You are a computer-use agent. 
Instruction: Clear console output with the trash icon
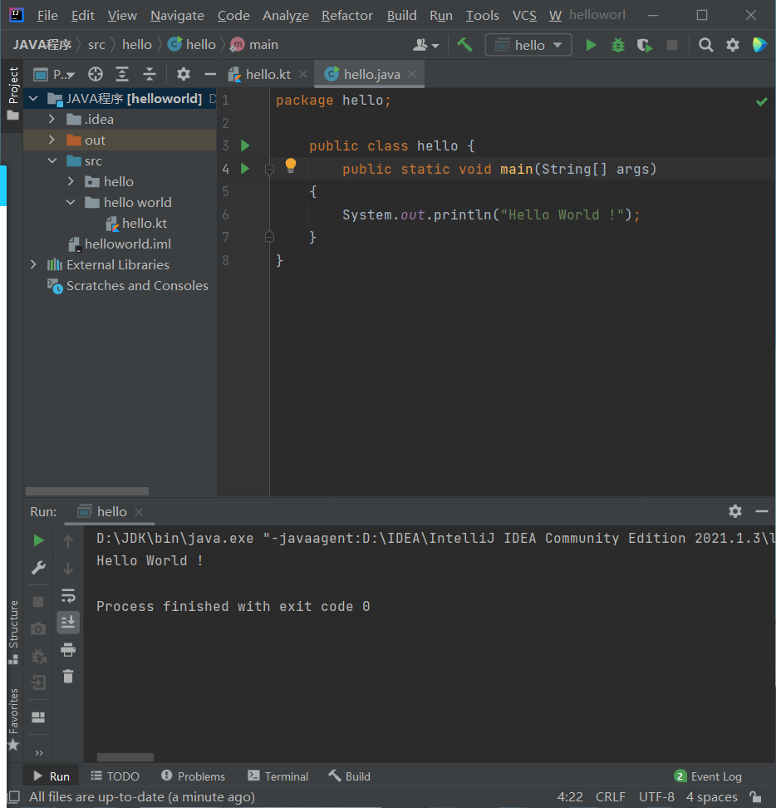pos(68,676)
